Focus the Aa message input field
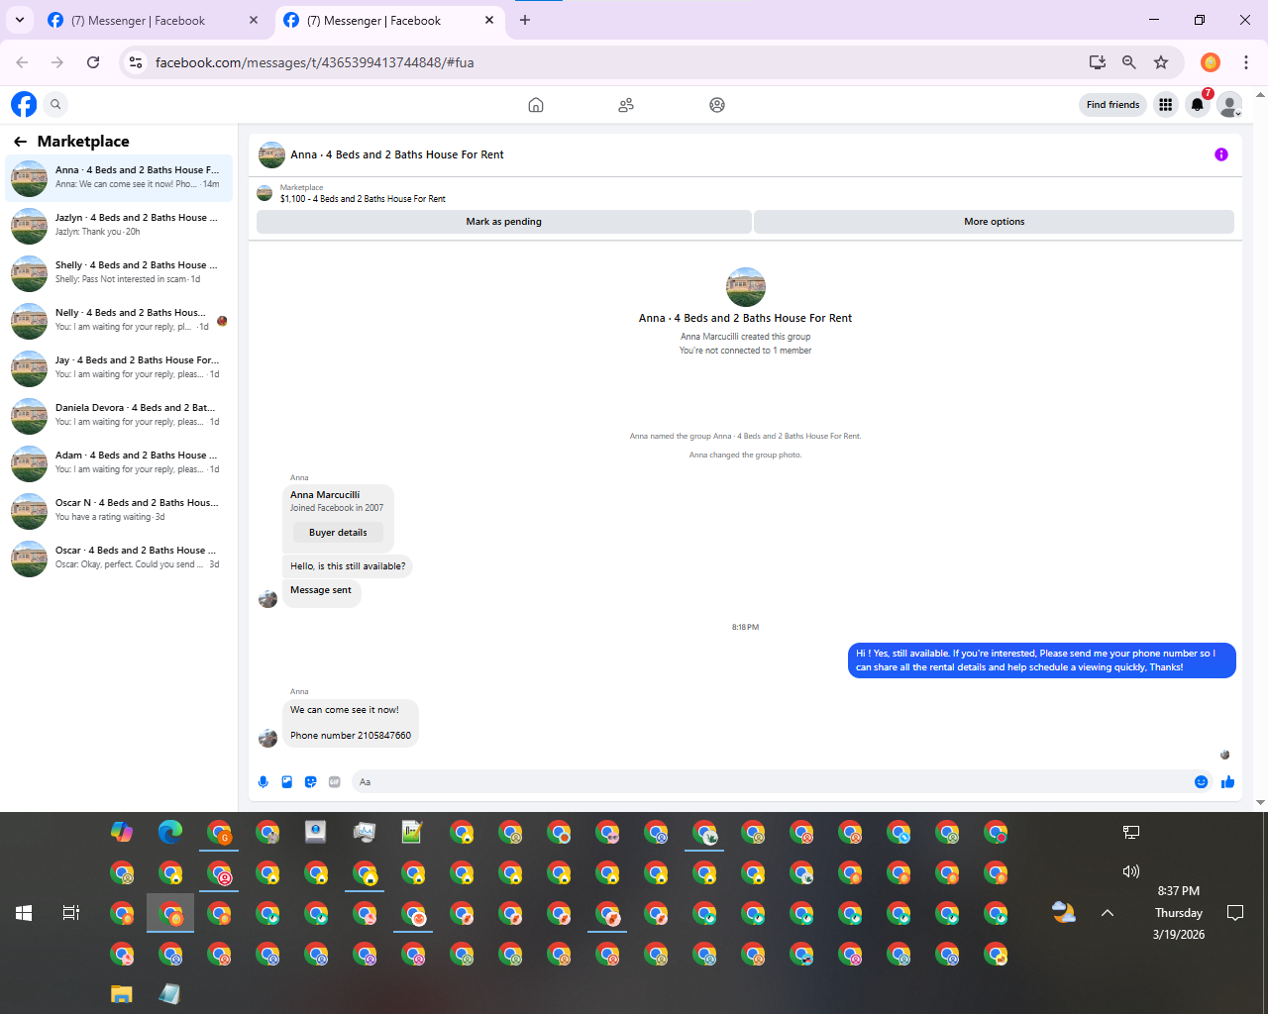 [773, 782]
